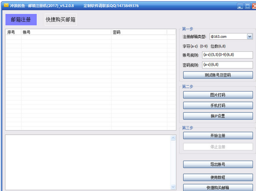Click log panel scroll down arrow

click(173, 187)
